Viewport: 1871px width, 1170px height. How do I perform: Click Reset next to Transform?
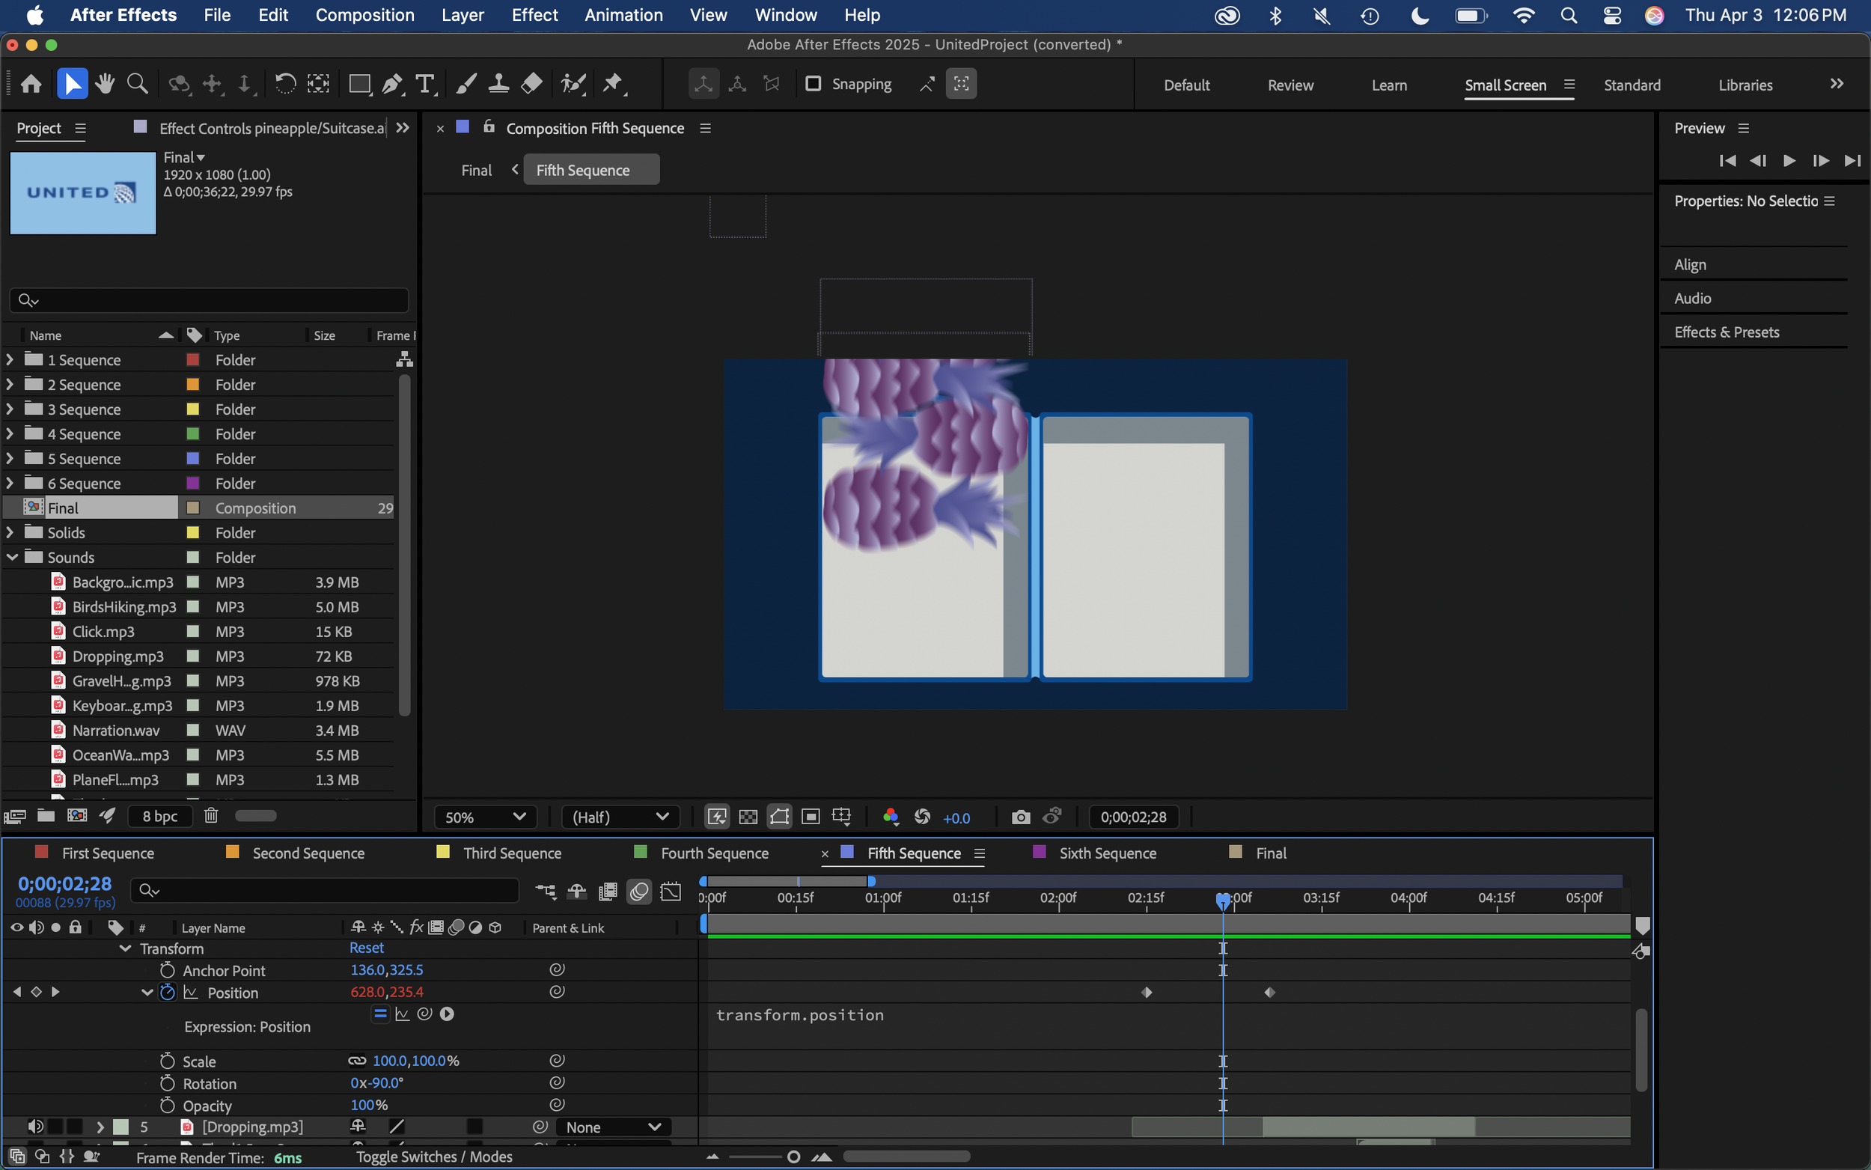point(366,948)
